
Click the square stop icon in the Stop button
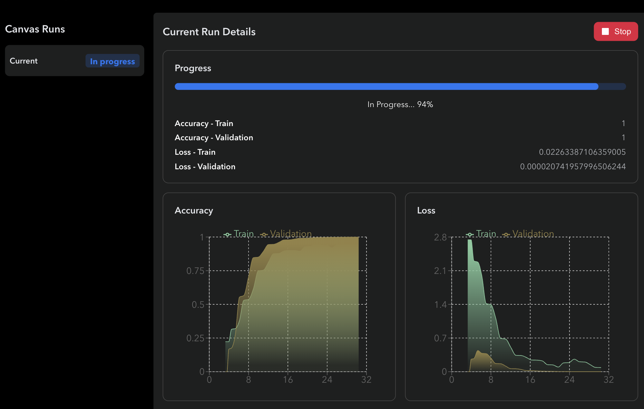coord(605,31)
